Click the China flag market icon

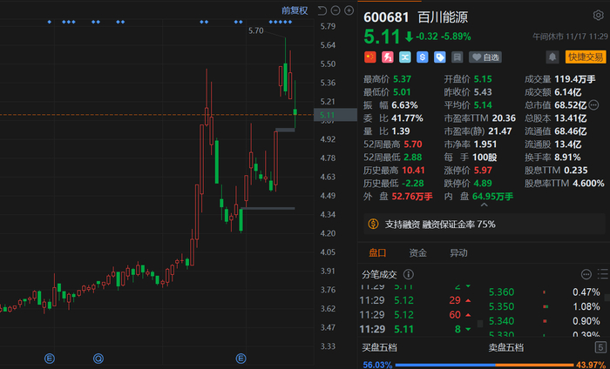[370, 57]
